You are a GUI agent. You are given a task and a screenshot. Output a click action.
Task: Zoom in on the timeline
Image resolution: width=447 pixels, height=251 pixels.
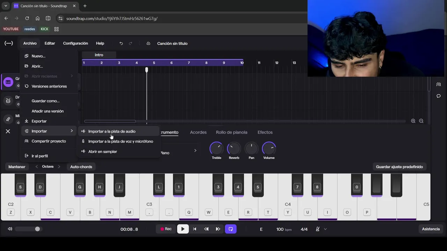pos(413,121)
